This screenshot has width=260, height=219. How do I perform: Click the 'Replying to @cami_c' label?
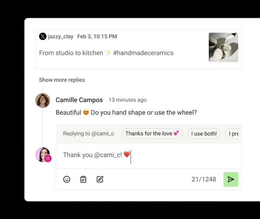[88, 133]
